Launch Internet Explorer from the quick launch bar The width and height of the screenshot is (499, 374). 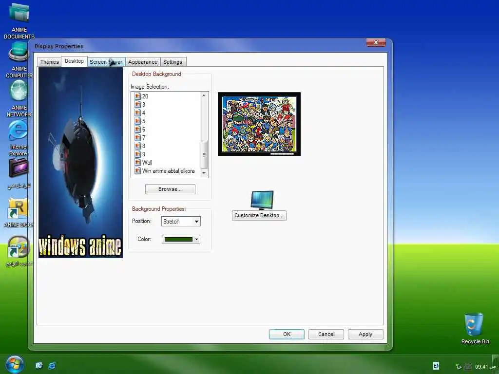click(52, 366)
